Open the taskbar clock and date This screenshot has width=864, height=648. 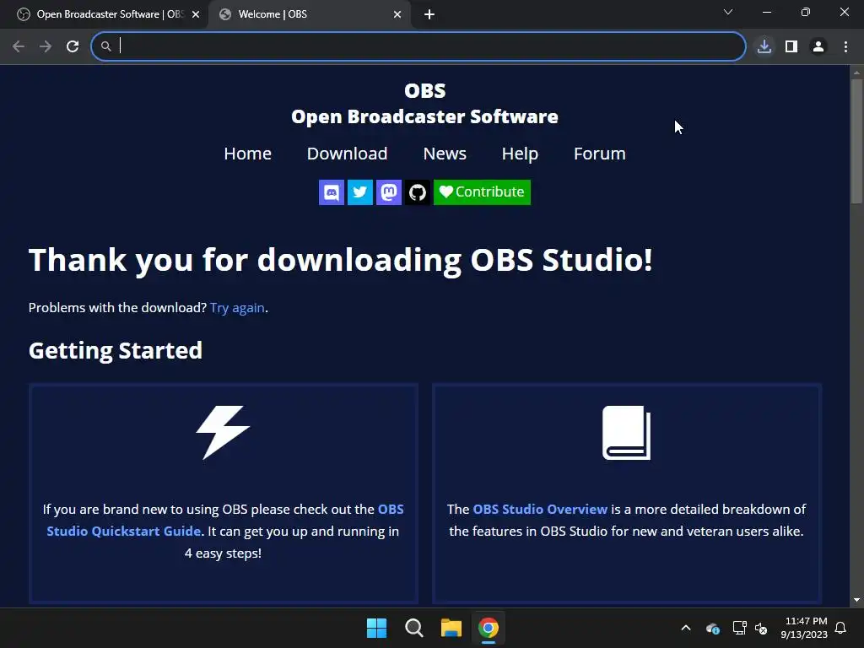click(804, 628)
